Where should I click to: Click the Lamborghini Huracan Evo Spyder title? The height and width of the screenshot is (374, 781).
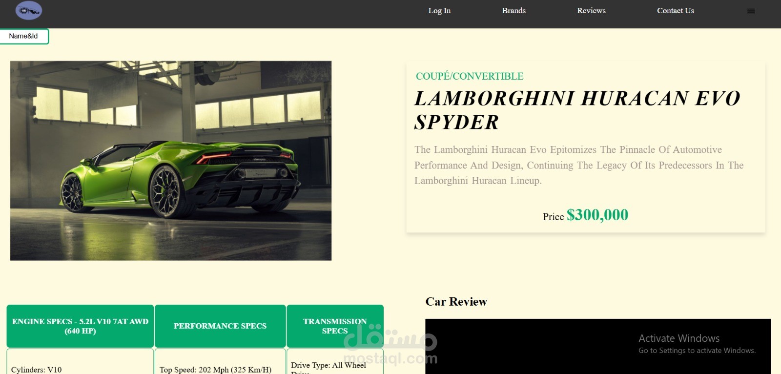577,110
